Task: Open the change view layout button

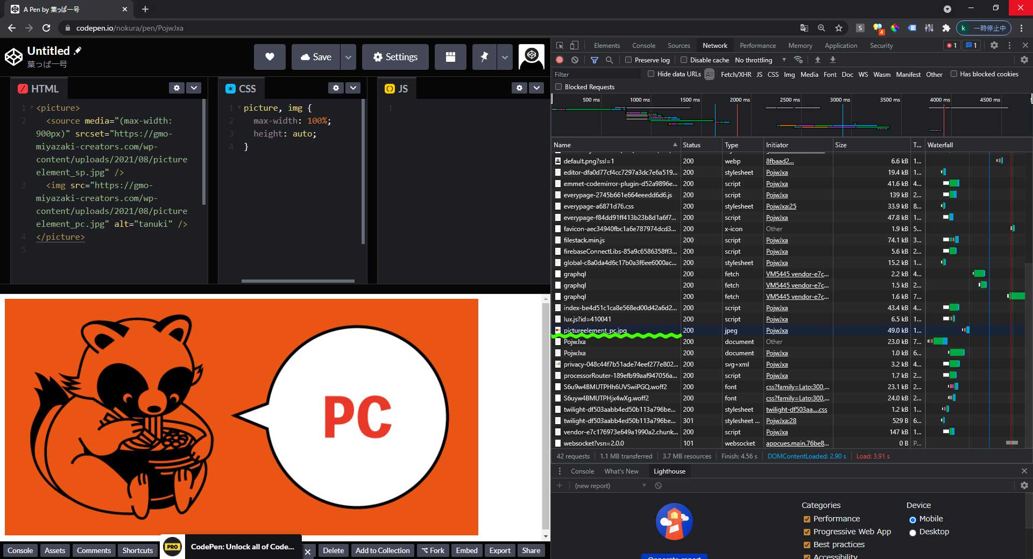Action: click(450, 57)
